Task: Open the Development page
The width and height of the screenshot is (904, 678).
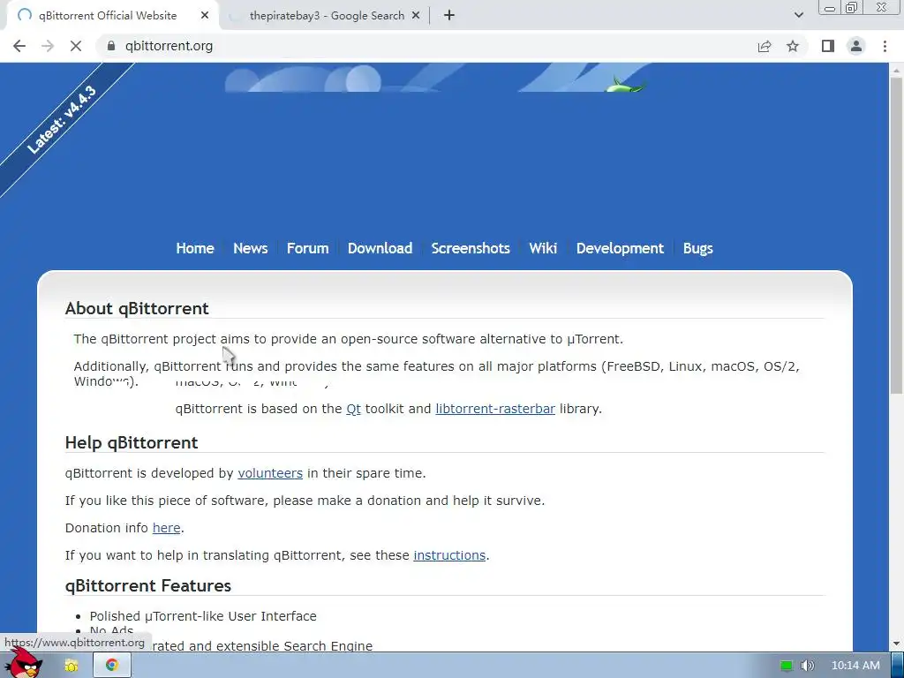Action: pos(620,248)
